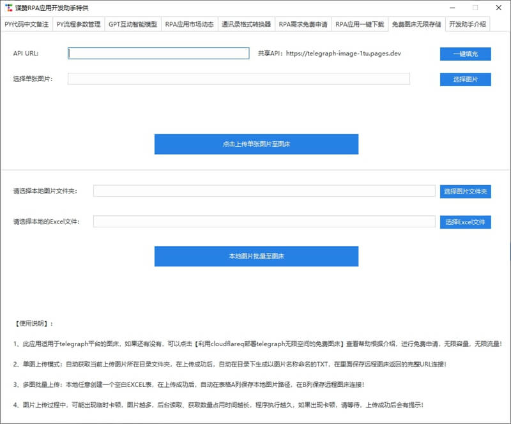Image resolution: width=511 pixels, height=424 pixels.
Task: Click the API URL label
Action: [26, 54]
